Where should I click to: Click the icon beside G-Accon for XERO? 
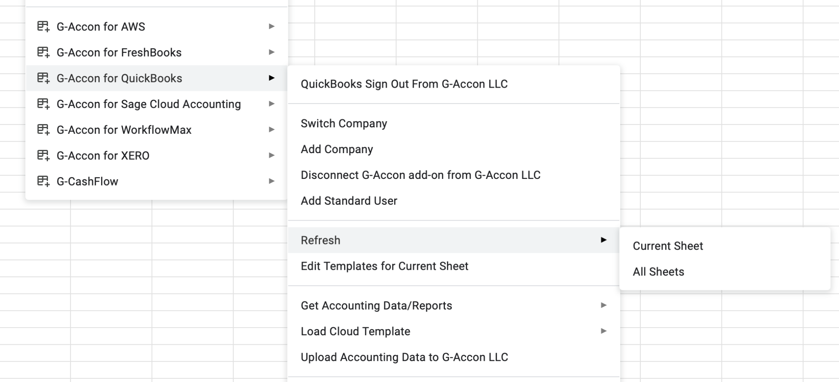coord(43,156)
